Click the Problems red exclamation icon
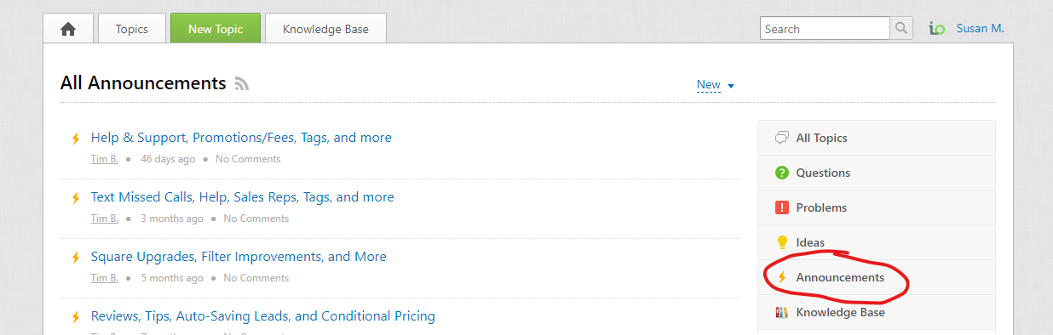Viewport: 1053px width, 335px height. click(781, 207)
